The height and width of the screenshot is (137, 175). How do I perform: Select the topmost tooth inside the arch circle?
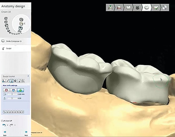pyautogui.click(x=21, y=20)
